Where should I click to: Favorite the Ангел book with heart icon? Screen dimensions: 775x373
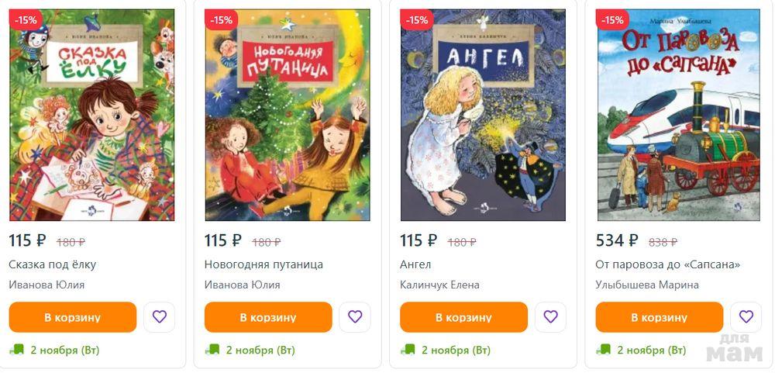(x=550, y=316)
